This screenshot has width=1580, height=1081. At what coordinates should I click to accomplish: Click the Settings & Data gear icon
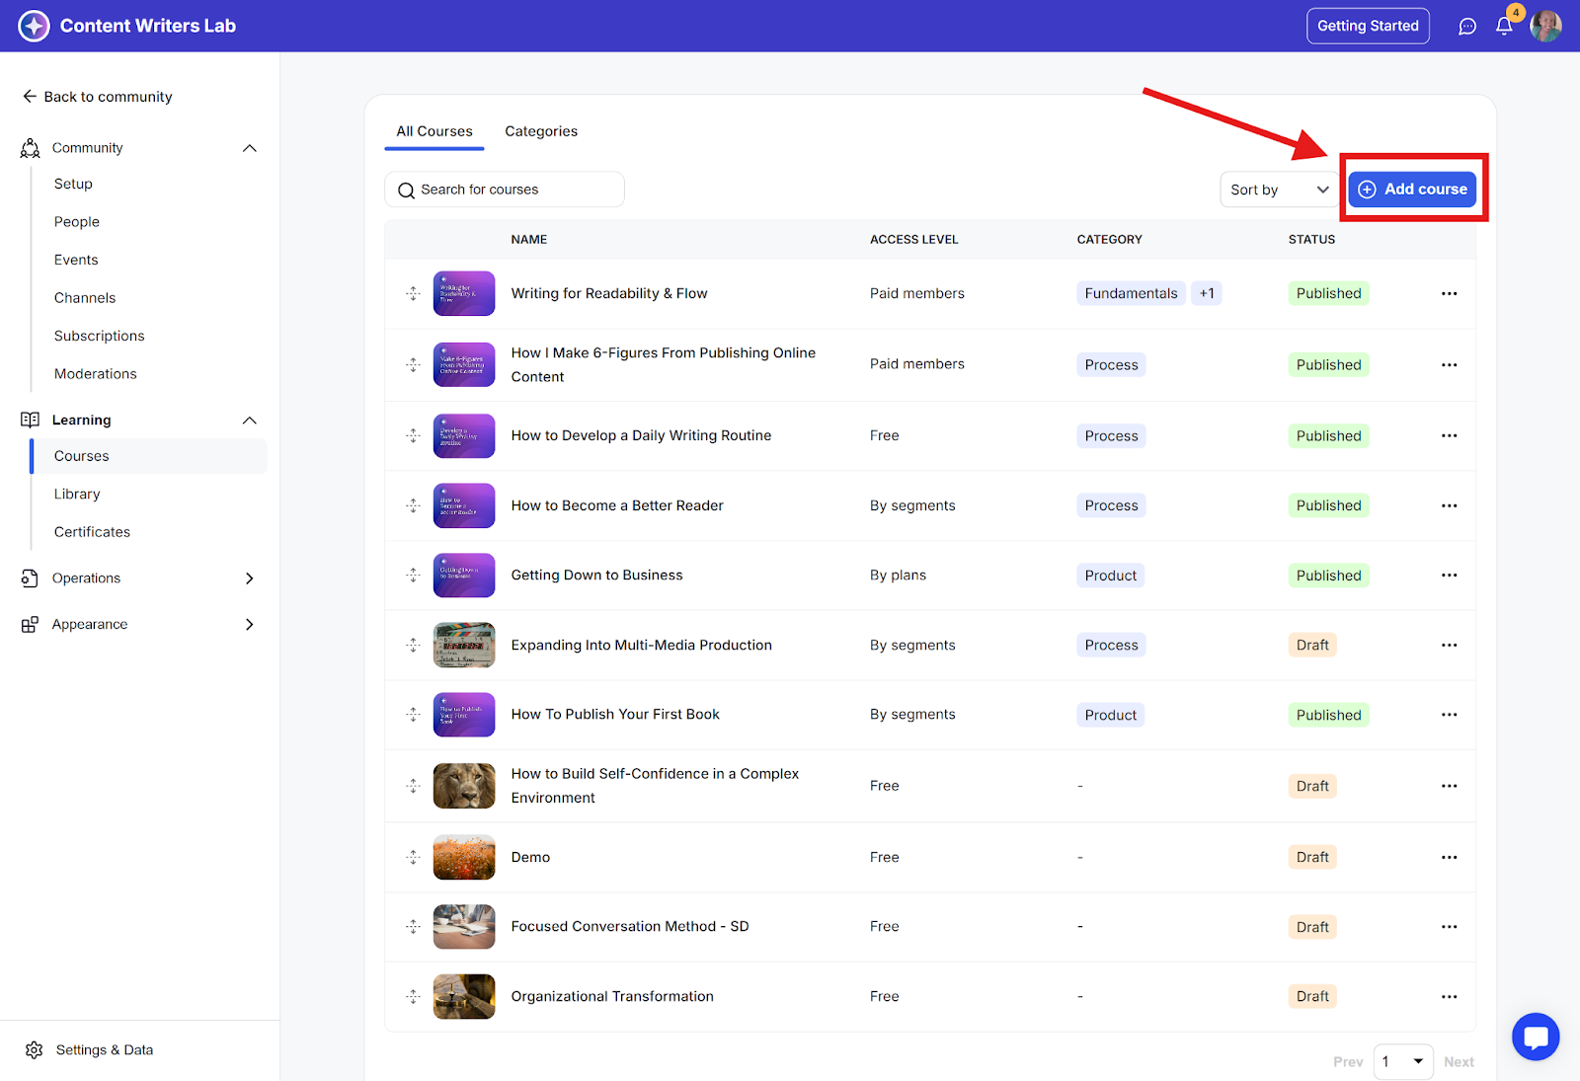[x=35, y=1049]
